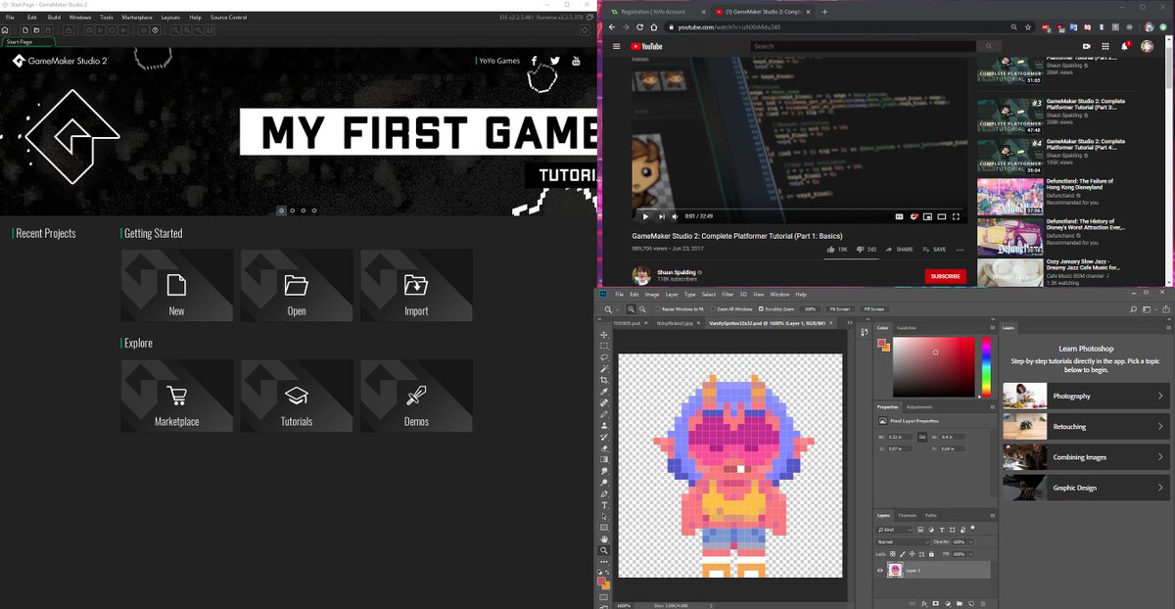Open the Filter menu in Photoshop
Screen dimensions: 1175x609
[x=728, y=294]
